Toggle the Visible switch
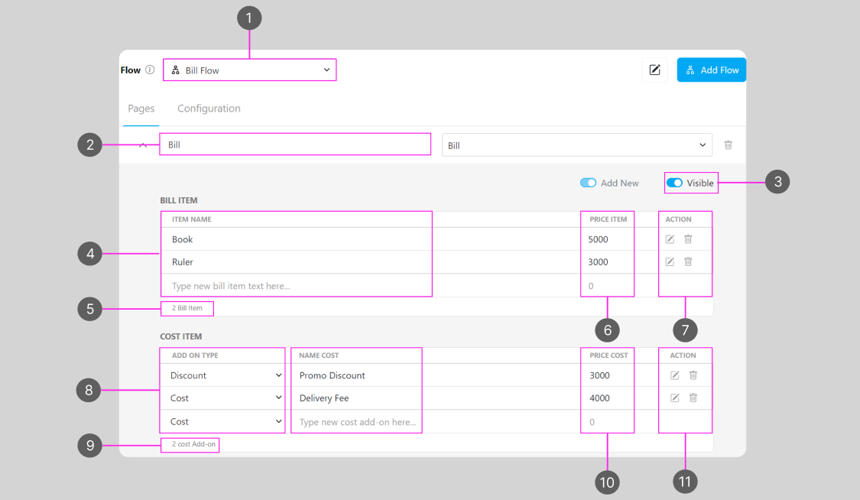860x500 pixels. 674,183
